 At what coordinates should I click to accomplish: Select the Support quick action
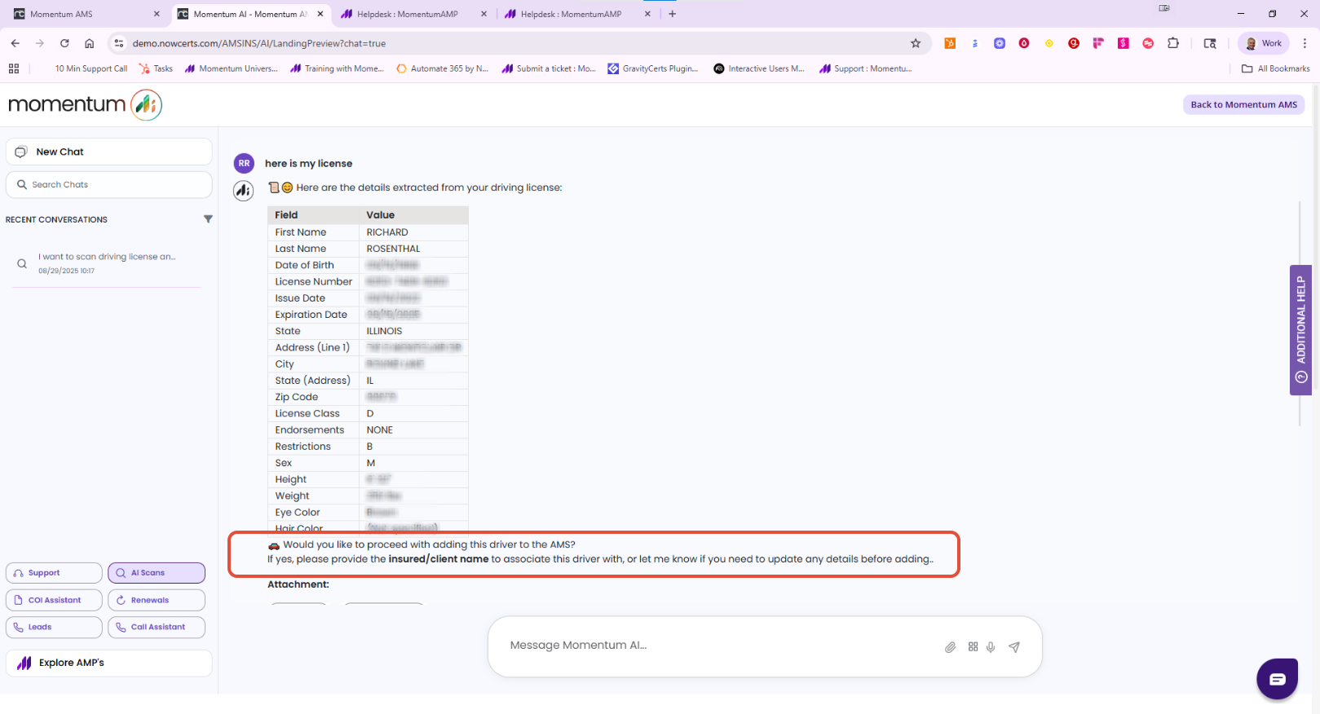[54, 573]
